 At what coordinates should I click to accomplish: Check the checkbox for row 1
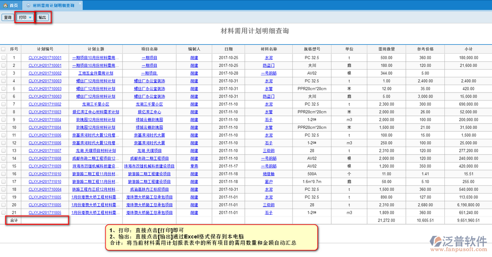pos(3,58)
